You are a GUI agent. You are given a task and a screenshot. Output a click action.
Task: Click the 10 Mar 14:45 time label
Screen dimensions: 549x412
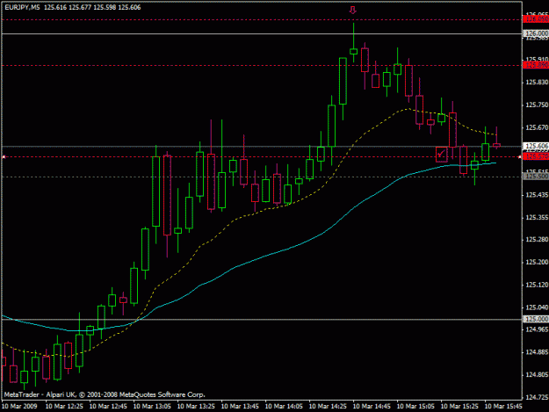[x=372, y=407]
